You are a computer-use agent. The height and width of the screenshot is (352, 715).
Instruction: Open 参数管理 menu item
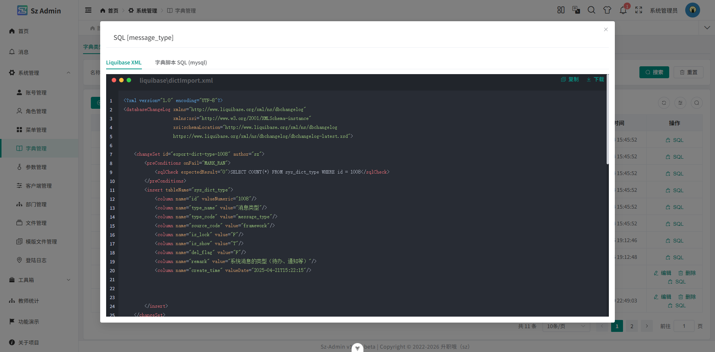click(39, 167)
